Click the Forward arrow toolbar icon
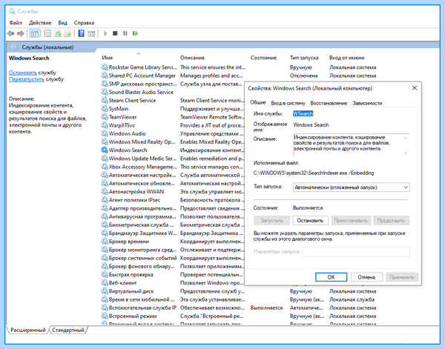The height and width of the screenshot is (349, 445). [x=21, y=34]
